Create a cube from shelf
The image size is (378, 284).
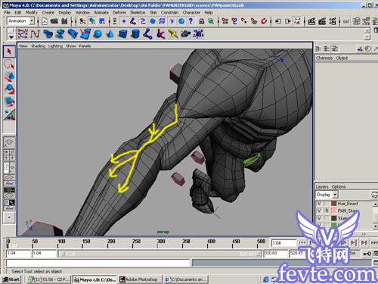point(122,33)
